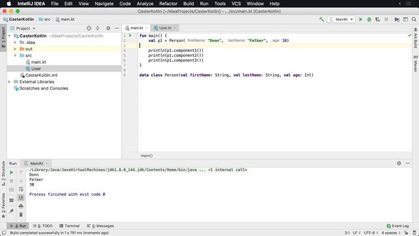The width and height of the screenshot is (419, 236).
Task: Run with coverage icon in toolbar
Action: click(378, 19)
